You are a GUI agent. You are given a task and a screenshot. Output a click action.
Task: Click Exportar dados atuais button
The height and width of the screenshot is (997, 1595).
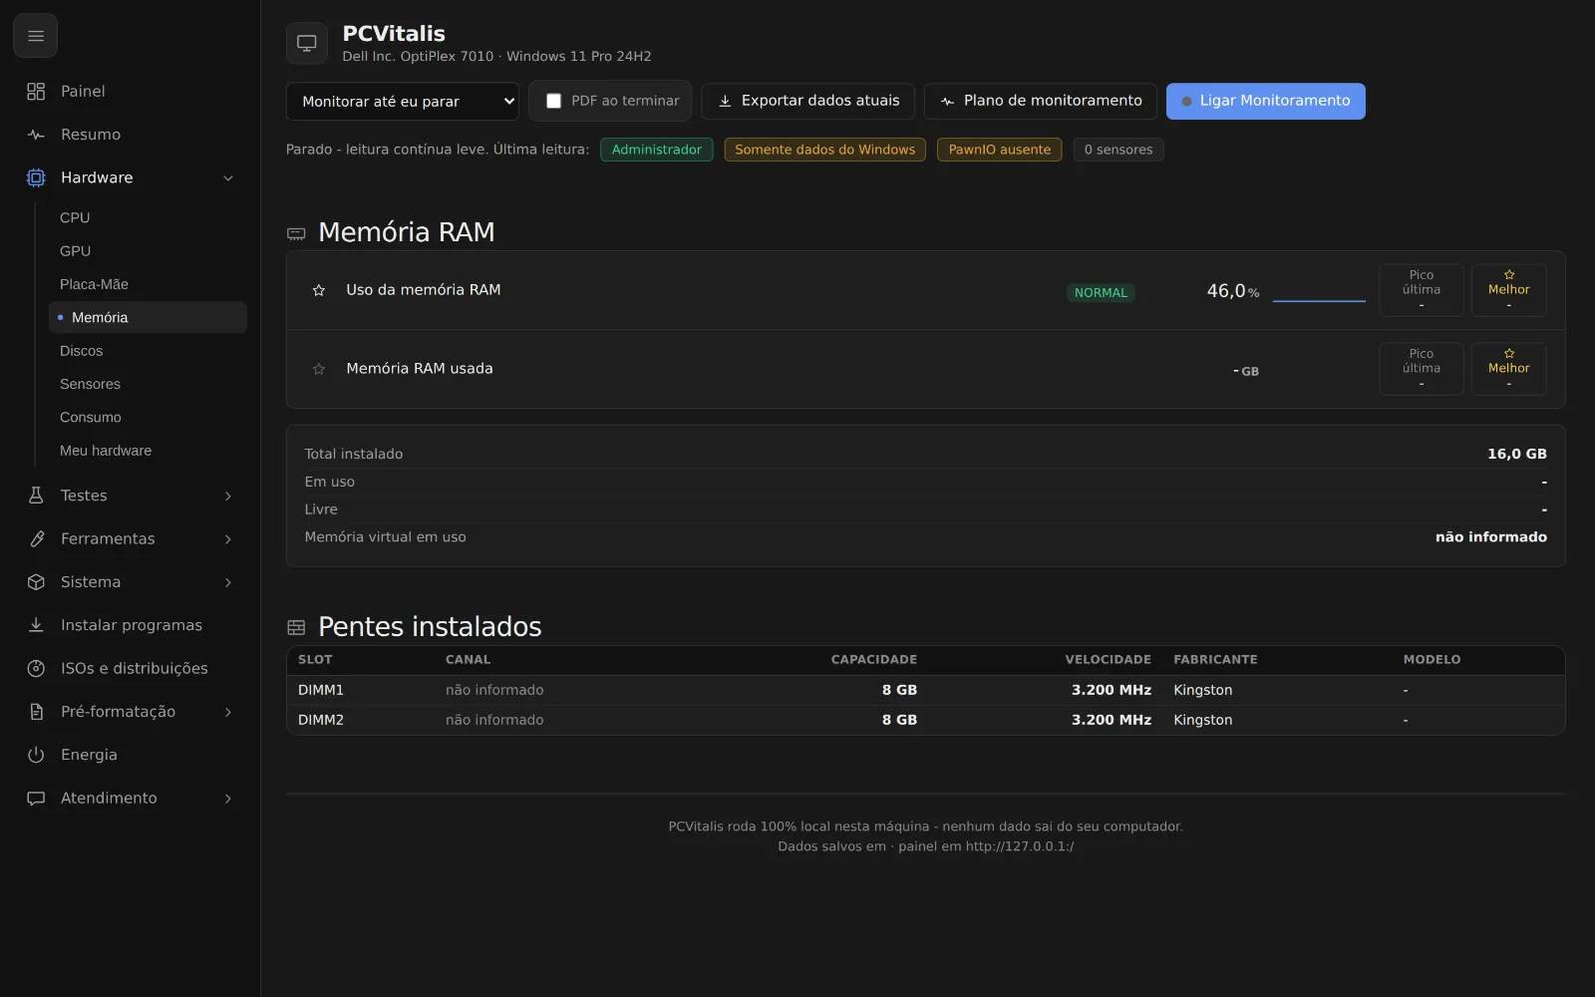pos(807,101)
